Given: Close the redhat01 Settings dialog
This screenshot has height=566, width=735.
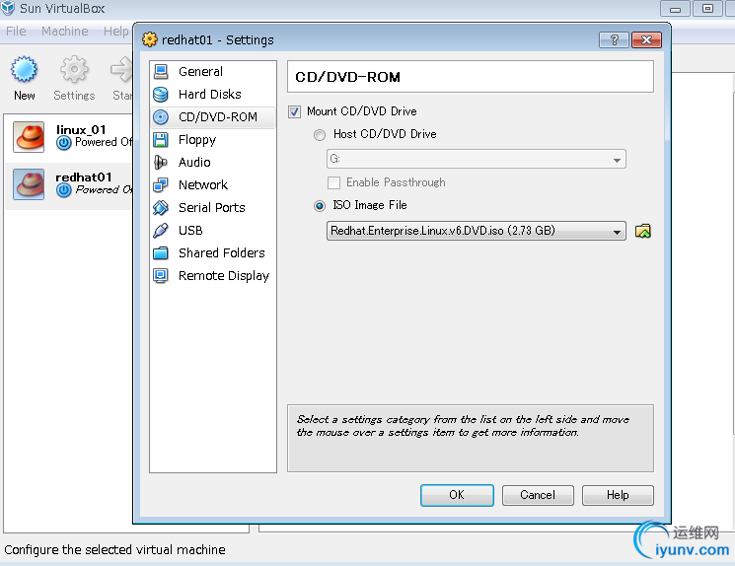Looking at the screenshot, I should [x=646, y=39].
